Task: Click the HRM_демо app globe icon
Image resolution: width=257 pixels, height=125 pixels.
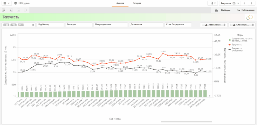Action: 15,3
